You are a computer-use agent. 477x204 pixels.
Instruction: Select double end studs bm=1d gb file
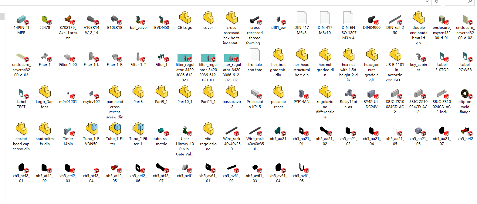(419, 18)
